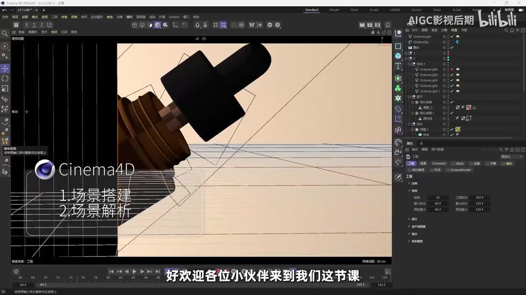Click the rectangle spline icon in right palette

[398, 45]
